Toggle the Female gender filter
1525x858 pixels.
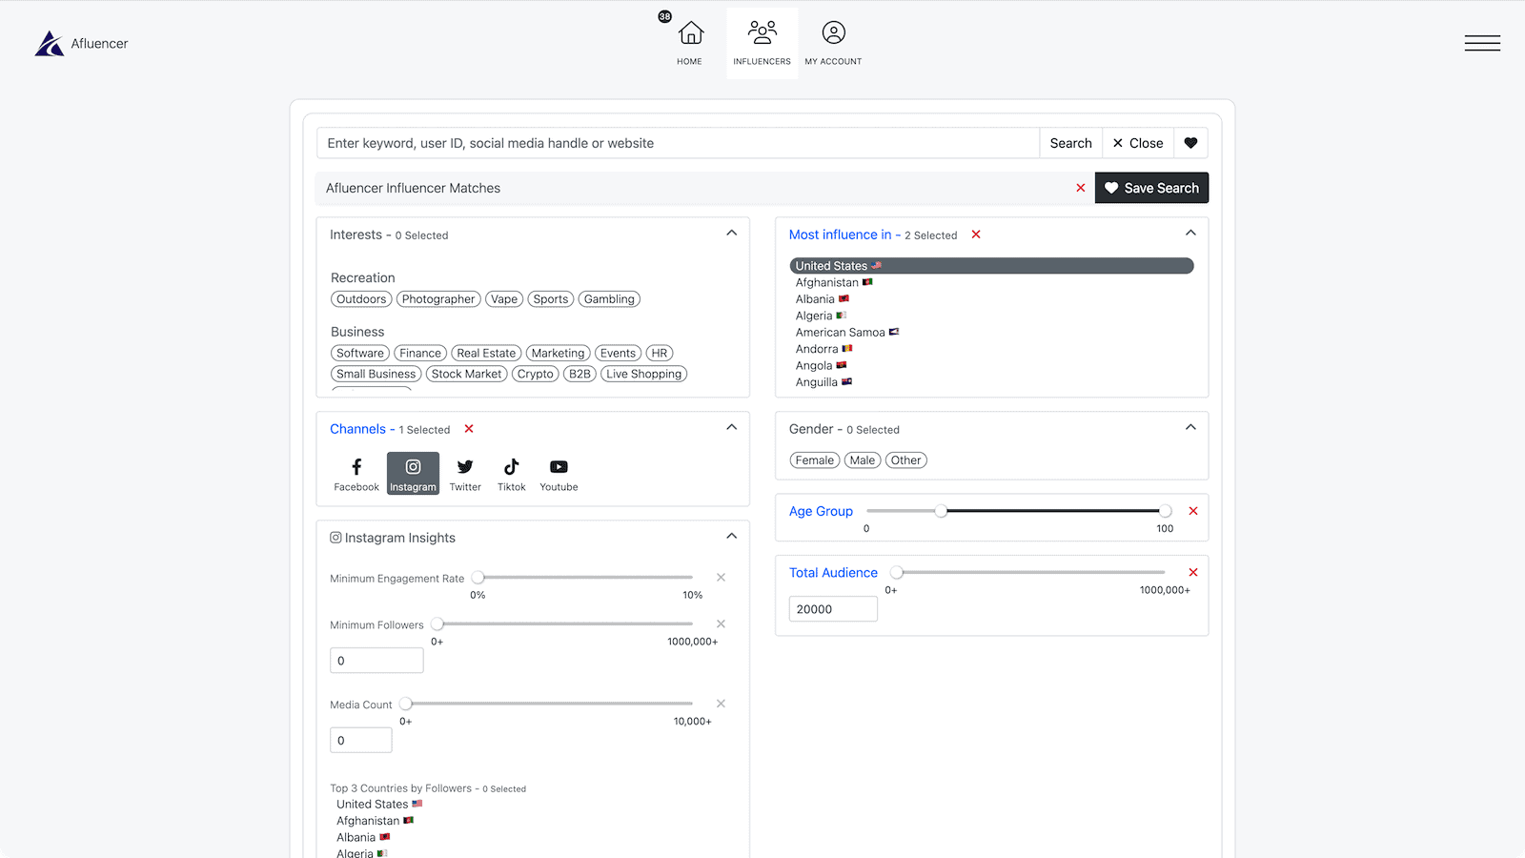coord(814,460)
